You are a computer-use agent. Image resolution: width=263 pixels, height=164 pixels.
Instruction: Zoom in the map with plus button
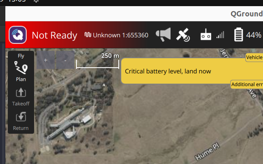pos(46,60)
